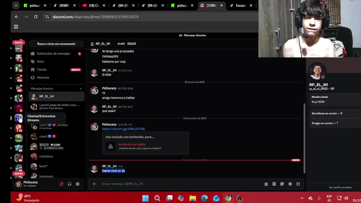Open the tab search dropdown arrow
Image resolution: width=361 pixels, height=203 pixels.
(x=16, y=5)
